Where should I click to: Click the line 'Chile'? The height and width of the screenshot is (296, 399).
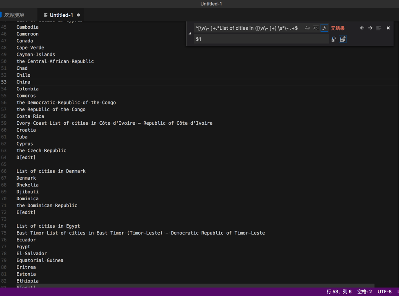point(23,75)
